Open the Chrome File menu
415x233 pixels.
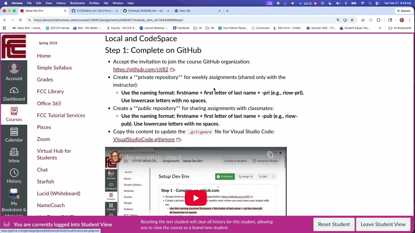coord(29,3)
